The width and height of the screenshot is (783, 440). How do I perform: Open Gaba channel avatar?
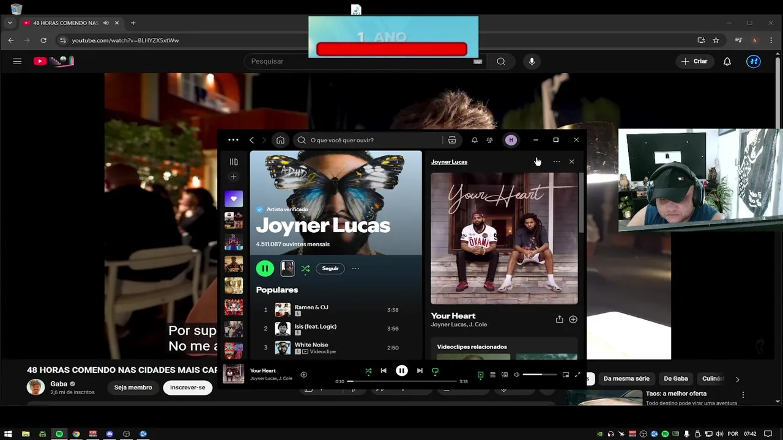[x=35, y=387]
